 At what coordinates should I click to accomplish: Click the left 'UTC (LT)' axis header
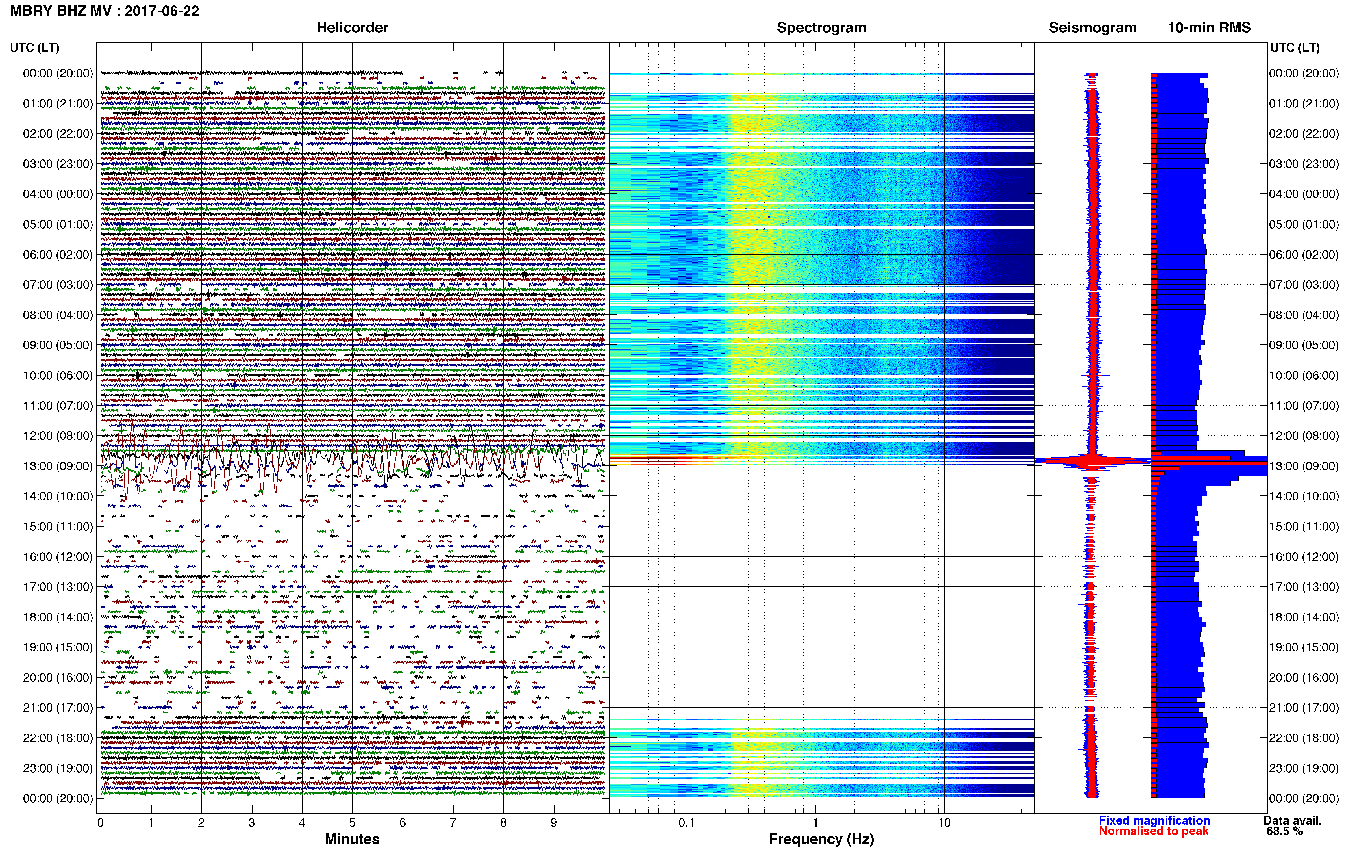(35, 48)
